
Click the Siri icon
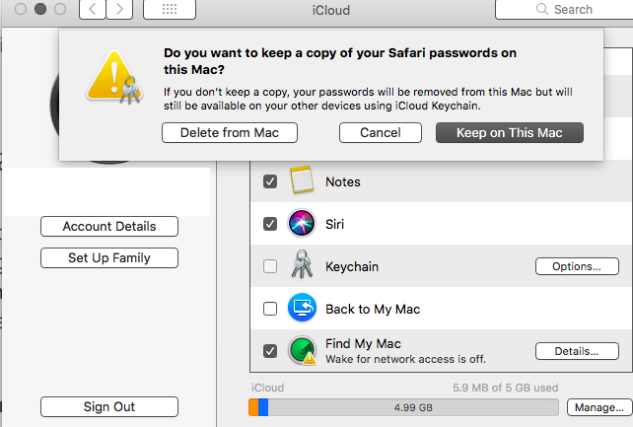click(x=302, y=223)
